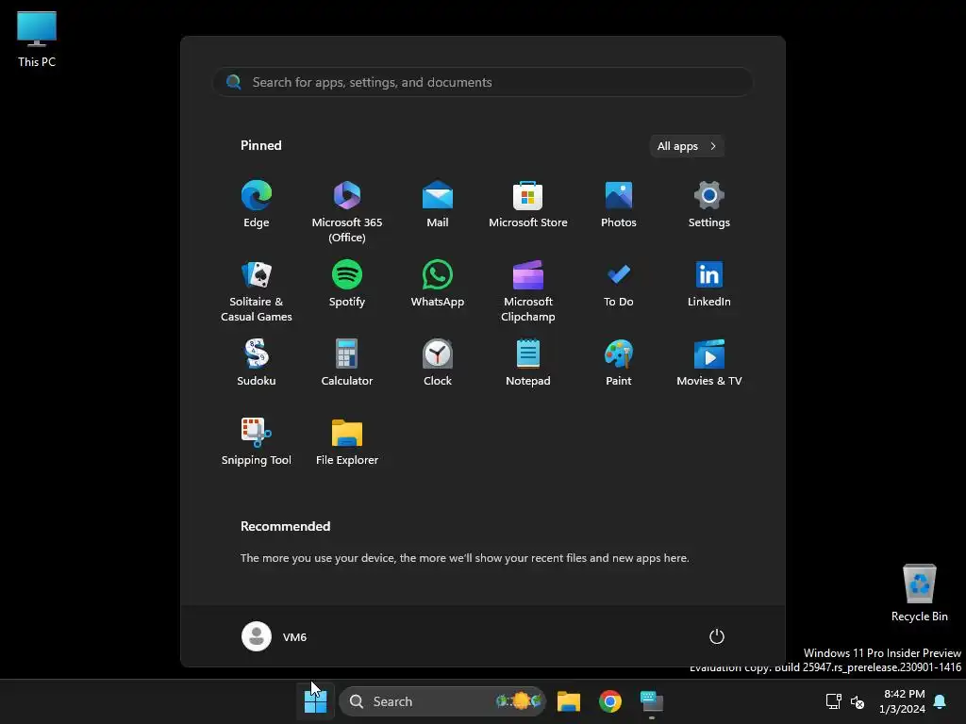The height and width of the screenshot is (724, 966).
Task: Launch Google Chrome from the taskbar
Action: tap(610, 701)
